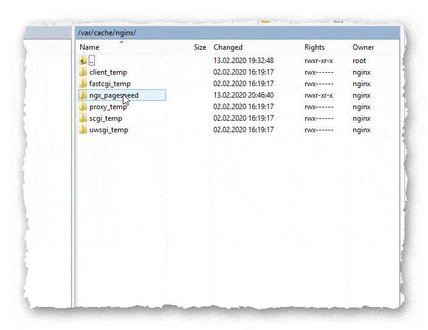This screenshot has height=330, width=428.
Task: Select the scgi_temp folder name
Action: point(106,118)
